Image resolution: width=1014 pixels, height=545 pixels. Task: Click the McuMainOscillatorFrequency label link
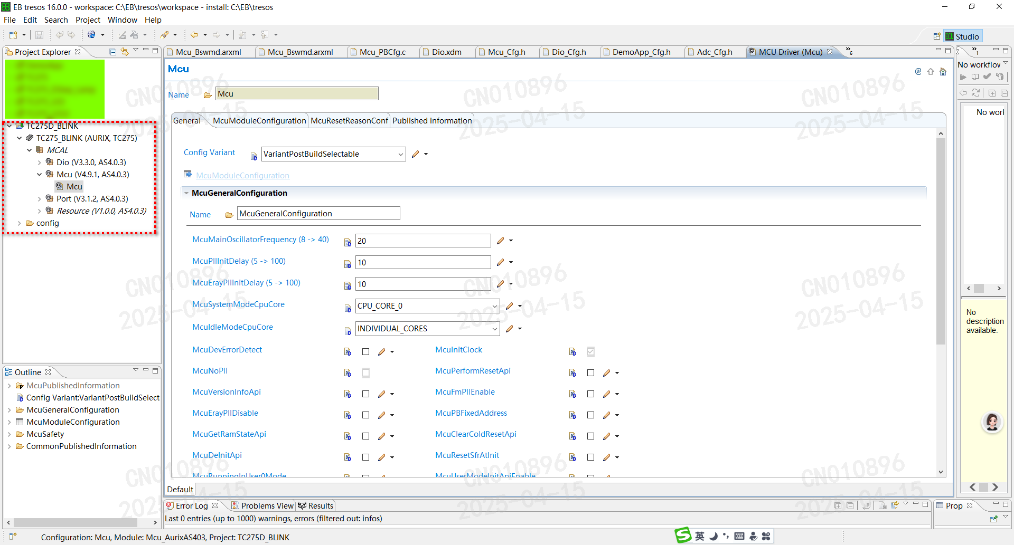click(260, 240)
